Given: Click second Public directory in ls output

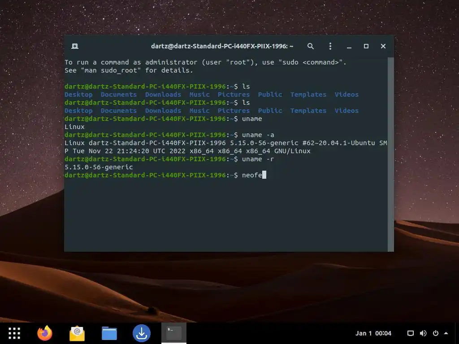Looking at the screenshot, I should (x=270, y=111).
